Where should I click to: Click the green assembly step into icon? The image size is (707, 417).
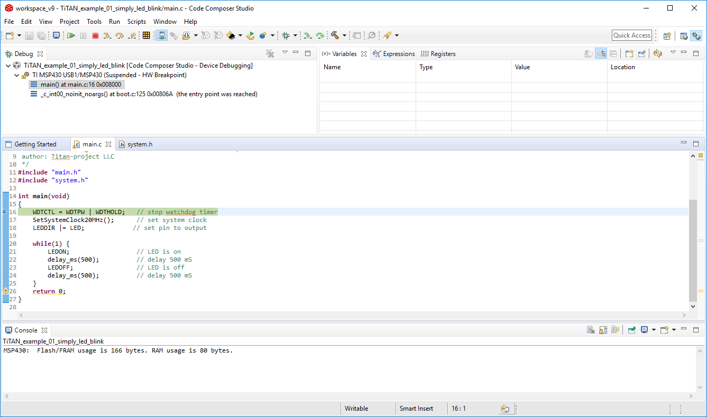(308, 35)
